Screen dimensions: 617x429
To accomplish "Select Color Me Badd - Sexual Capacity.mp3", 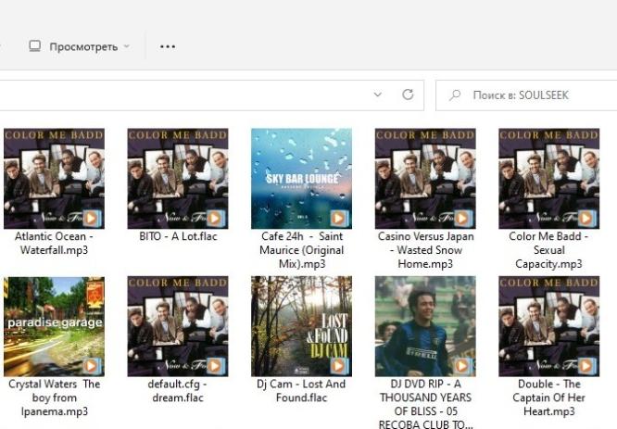I will point(548,178).
